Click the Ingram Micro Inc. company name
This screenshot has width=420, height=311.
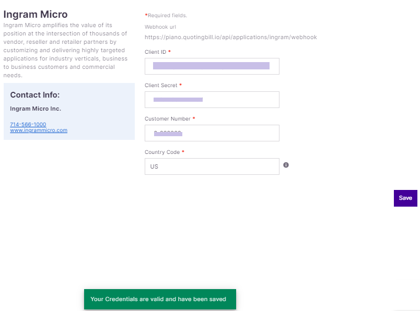point(36,109)
